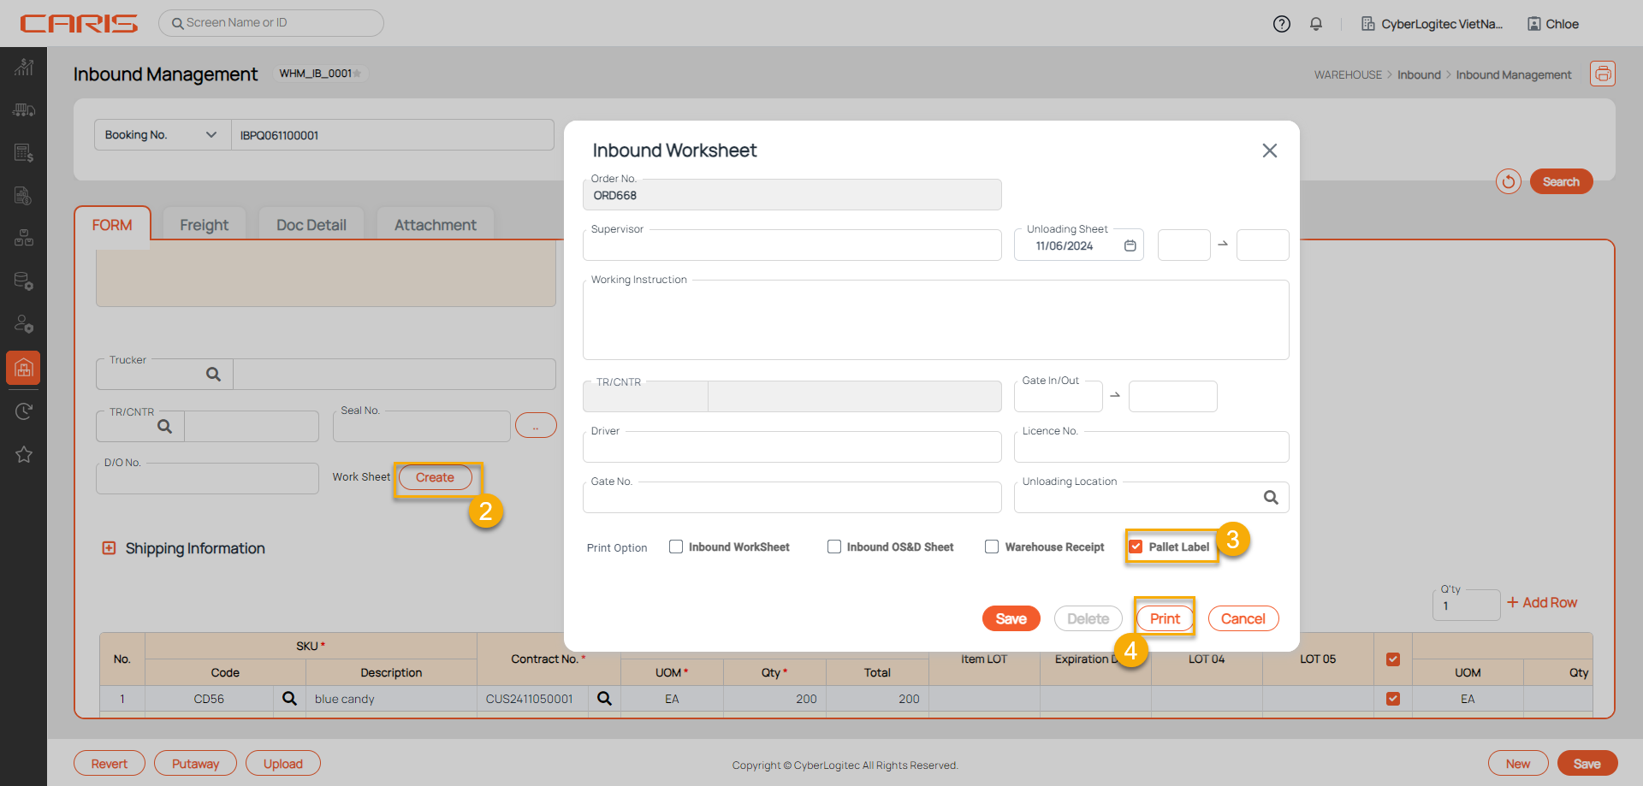Expand the Shipping Information section
Screen dimensions: 1643x786
(x=109, y=548)
